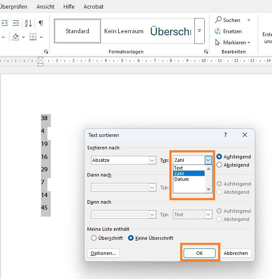Click the decrease indent icon

5,23
